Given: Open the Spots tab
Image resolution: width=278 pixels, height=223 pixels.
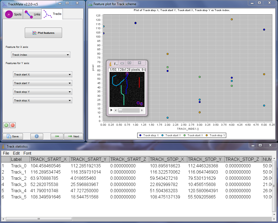Looking at the screenshot, I should [x=13, y=14].
